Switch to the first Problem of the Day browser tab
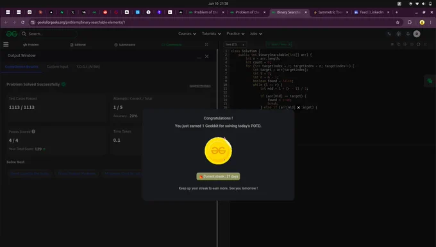The height and width of the screenshot is (247, 436). tap(206, 12)
